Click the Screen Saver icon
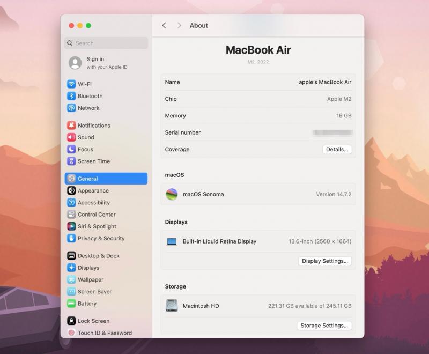The width and height of the screenshot is (429, 354). pos(71,292)
